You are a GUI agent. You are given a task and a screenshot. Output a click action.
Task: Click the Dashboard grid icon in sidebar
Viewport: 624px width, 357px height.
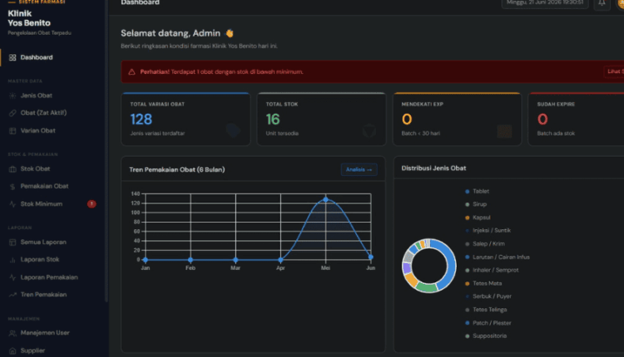point(12,57)
